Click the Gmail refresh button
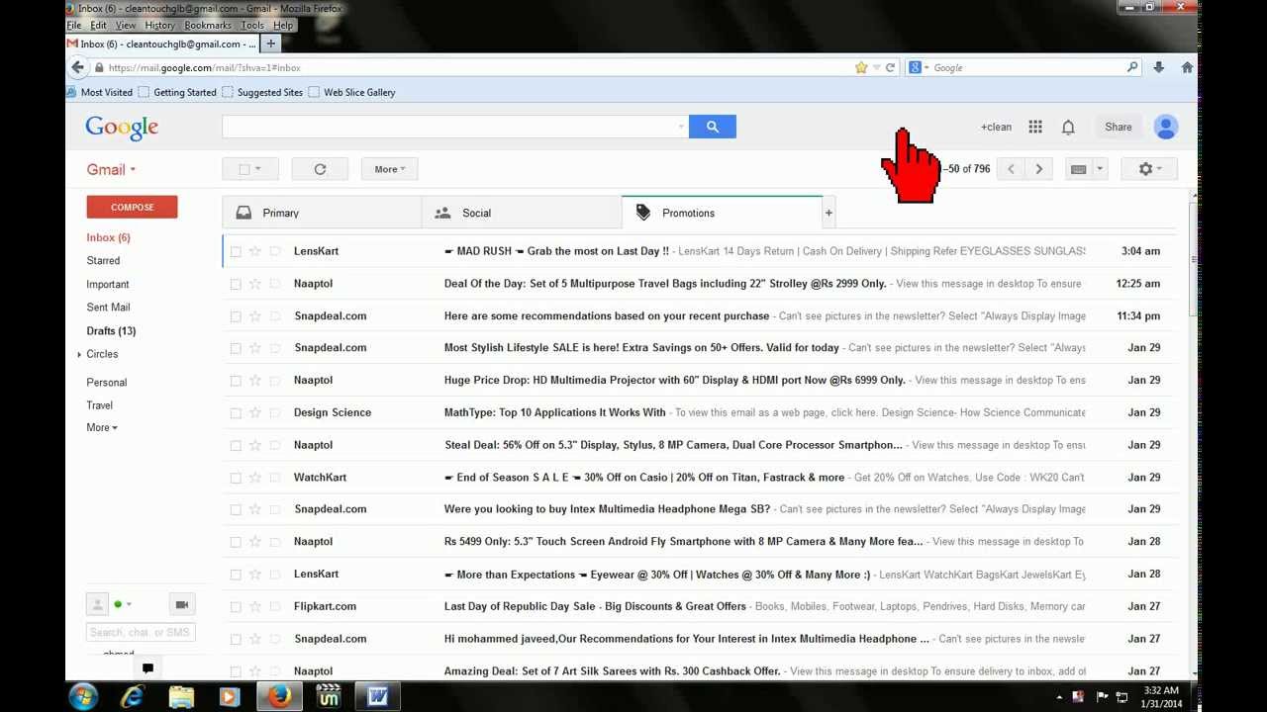 (320, 169)
